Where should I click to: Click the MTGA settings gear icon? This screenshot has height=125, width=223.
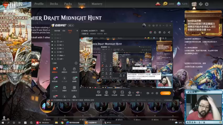207,4
